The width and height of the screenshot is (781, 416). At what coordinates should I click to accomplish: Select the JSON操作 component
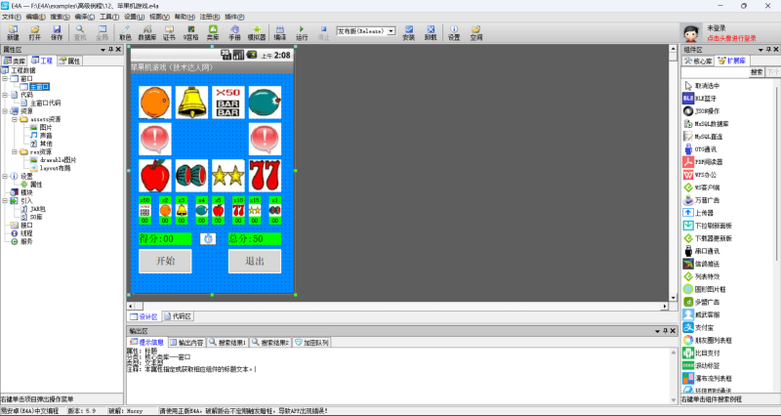point(701,111)
